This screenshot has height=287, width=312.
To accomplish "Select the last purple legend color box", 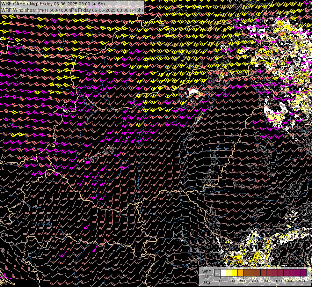I will [303, 273].
